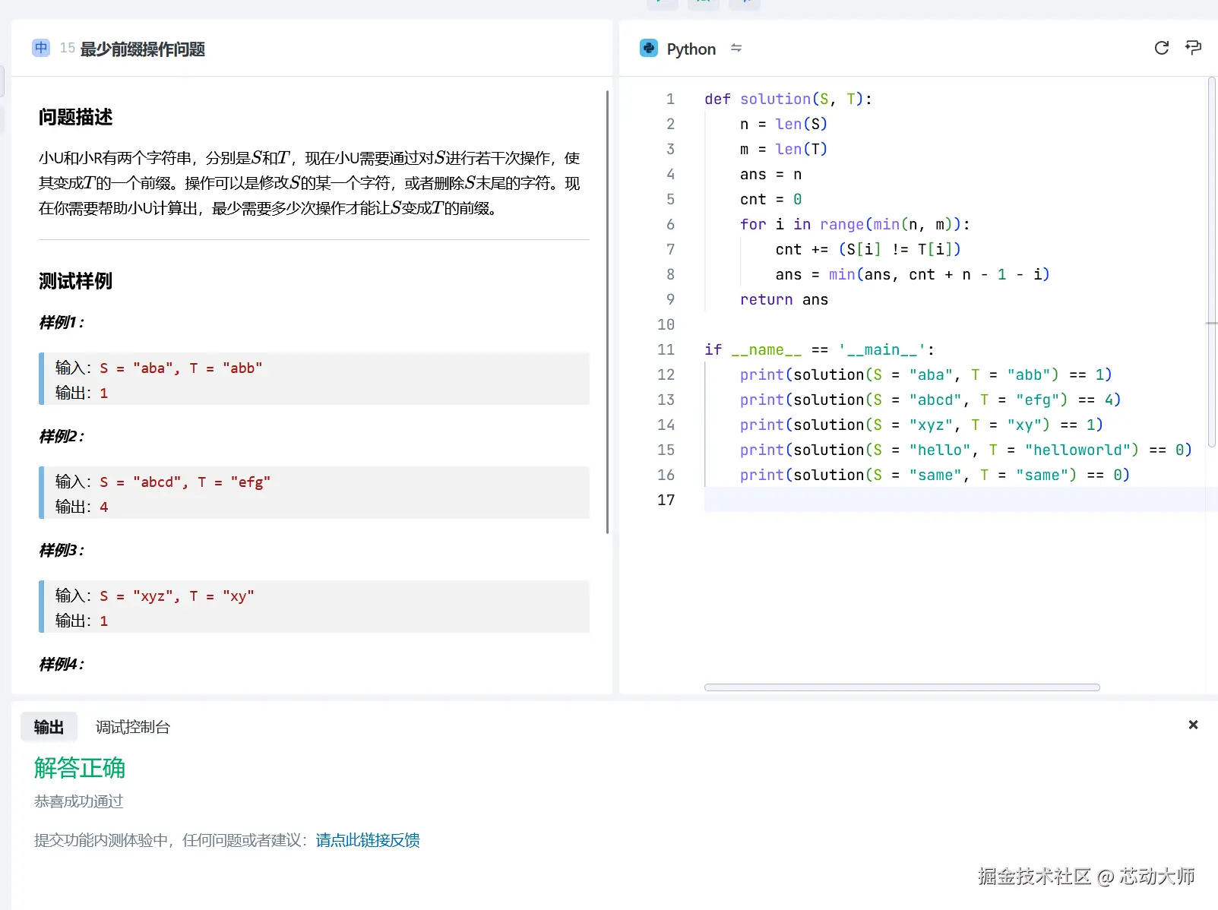Open the code formatting paint-roller icon
Screen dimensions: 1218x910
coord(1193,48)
